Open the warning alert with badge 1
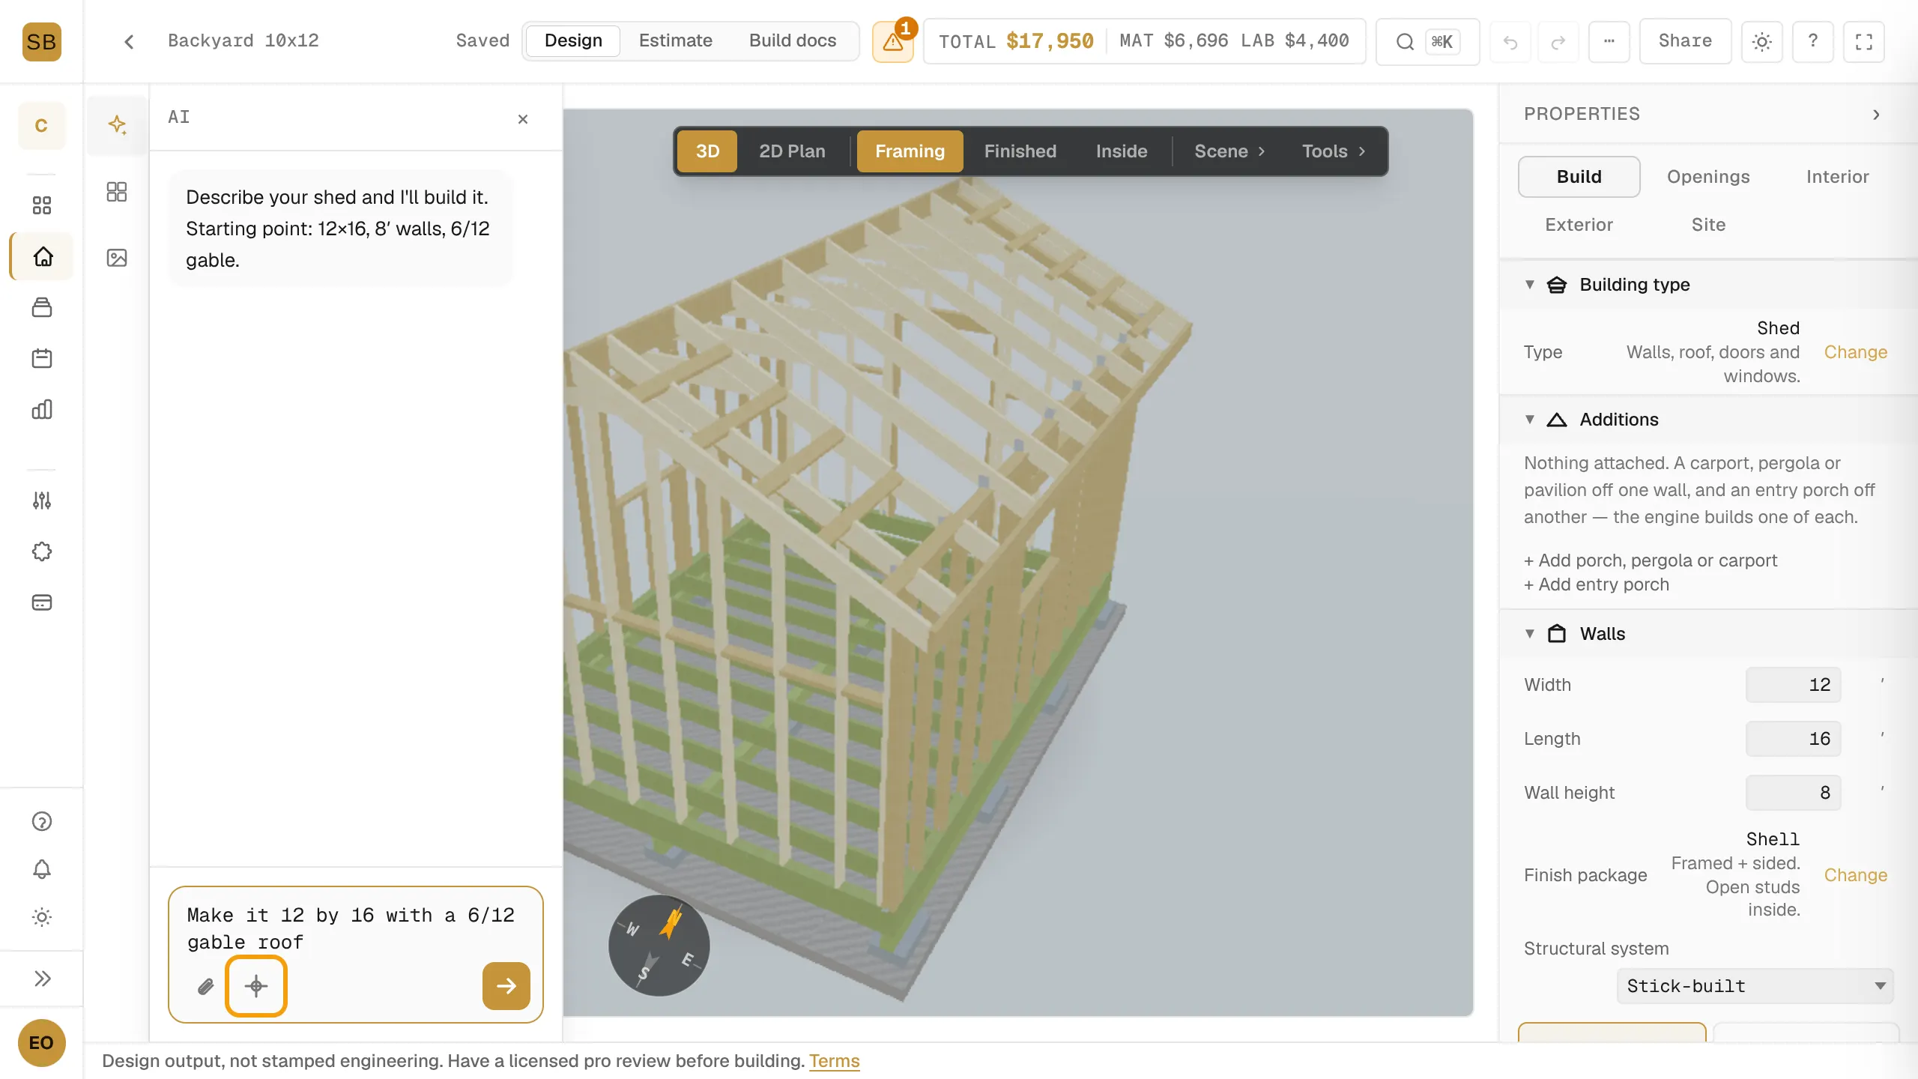The height and width of the screenshot is (1079, 1918). tap(893, 41)
